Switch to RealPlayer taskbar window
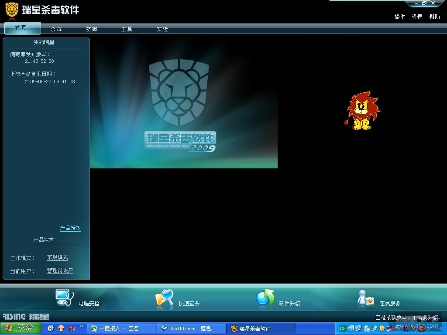Viewport: 447px width, 335px height. (191, 329)
